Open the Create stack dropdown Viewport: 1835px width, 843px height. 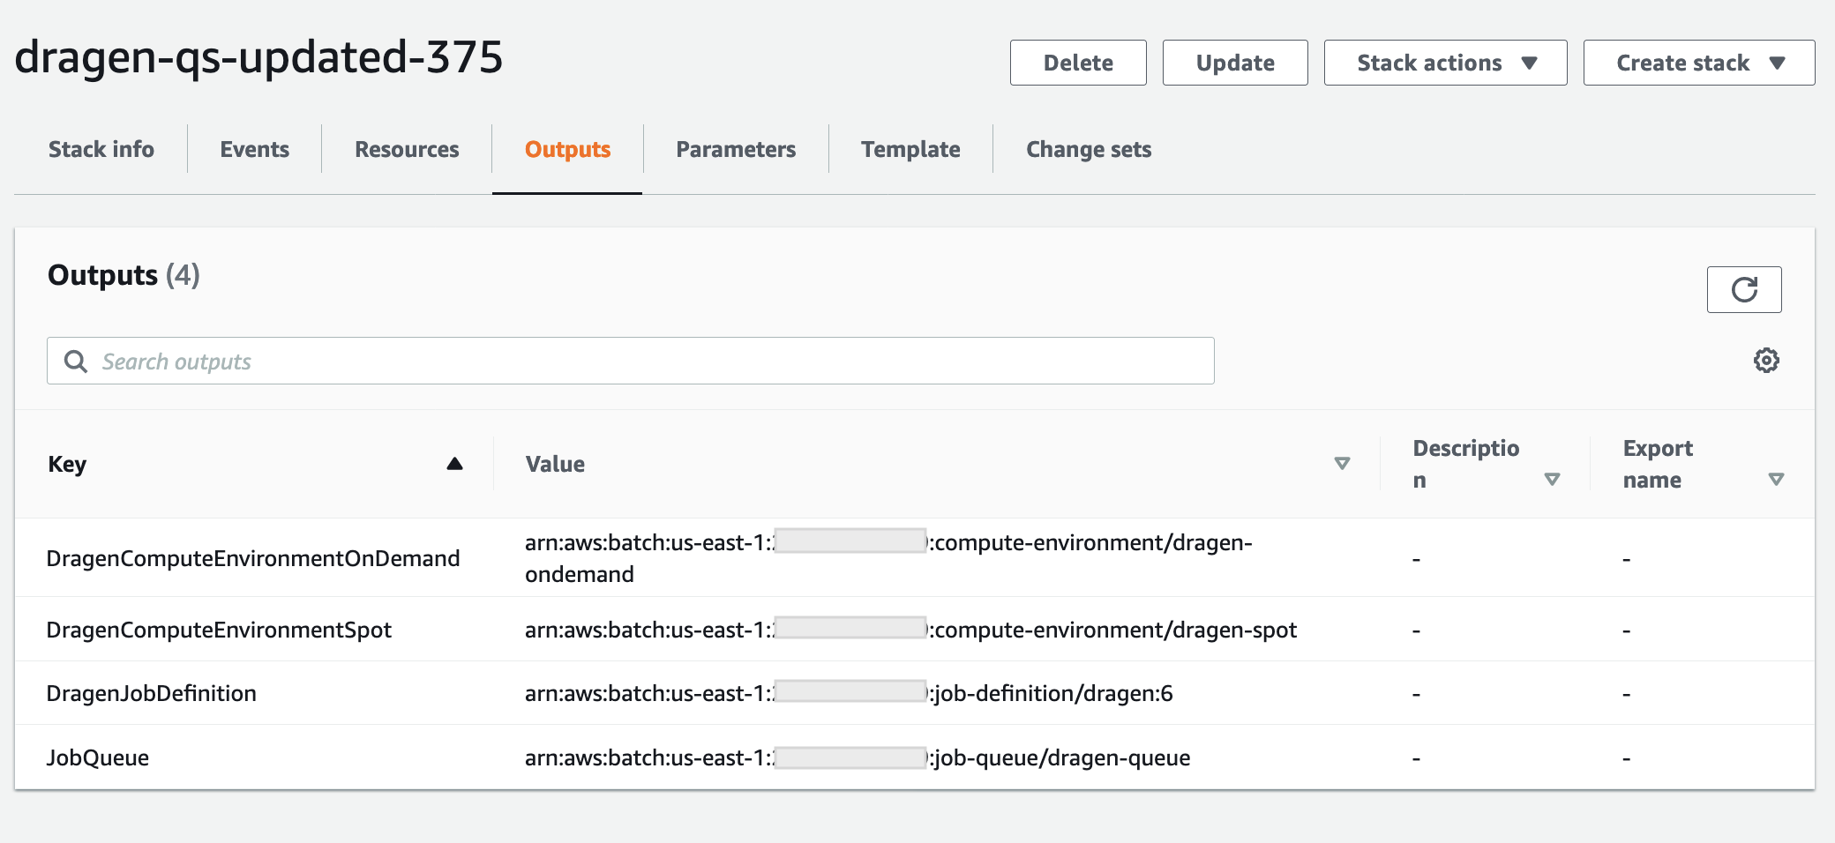point(1699,63)
